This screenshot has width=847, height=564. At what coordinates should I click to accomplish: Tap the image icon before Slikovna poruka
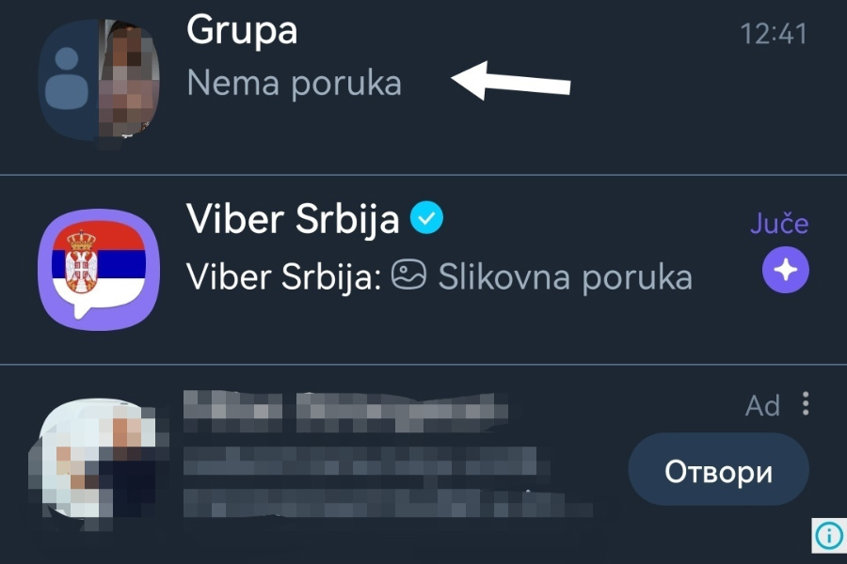click(408, 274)
